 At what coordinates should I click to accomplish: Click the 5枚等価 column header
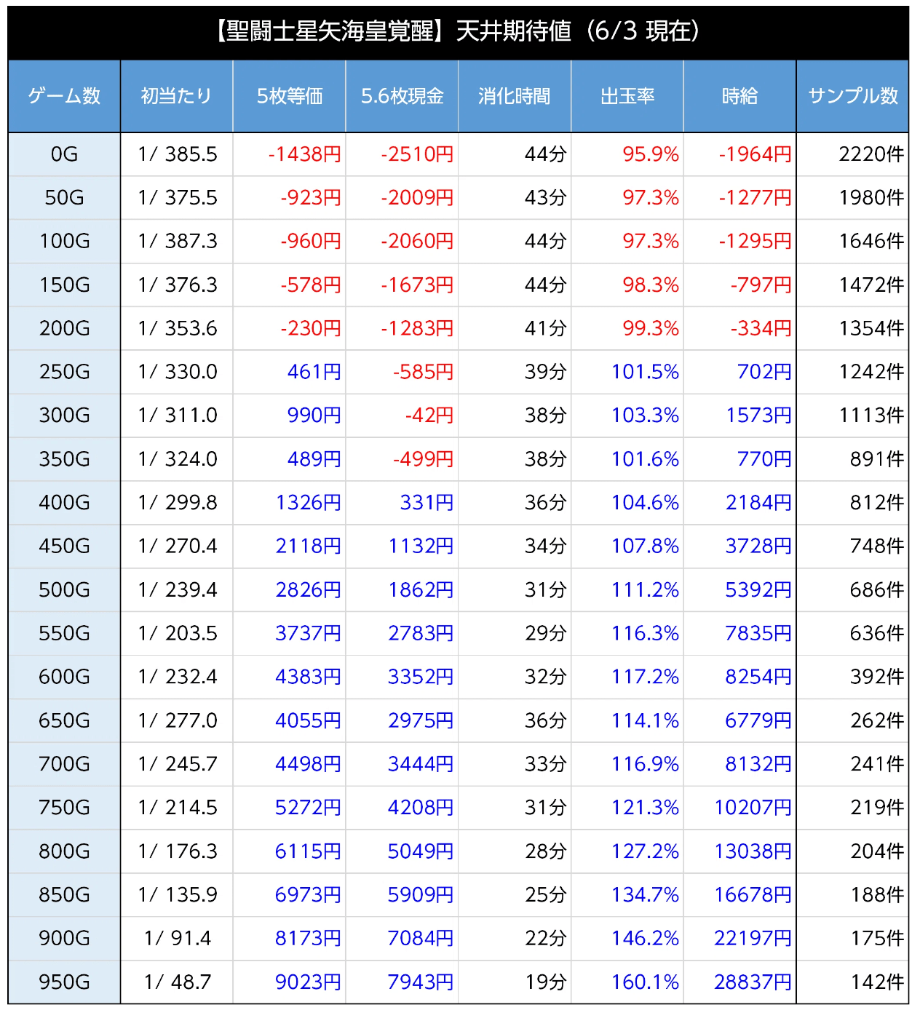(x=289, y=96)
